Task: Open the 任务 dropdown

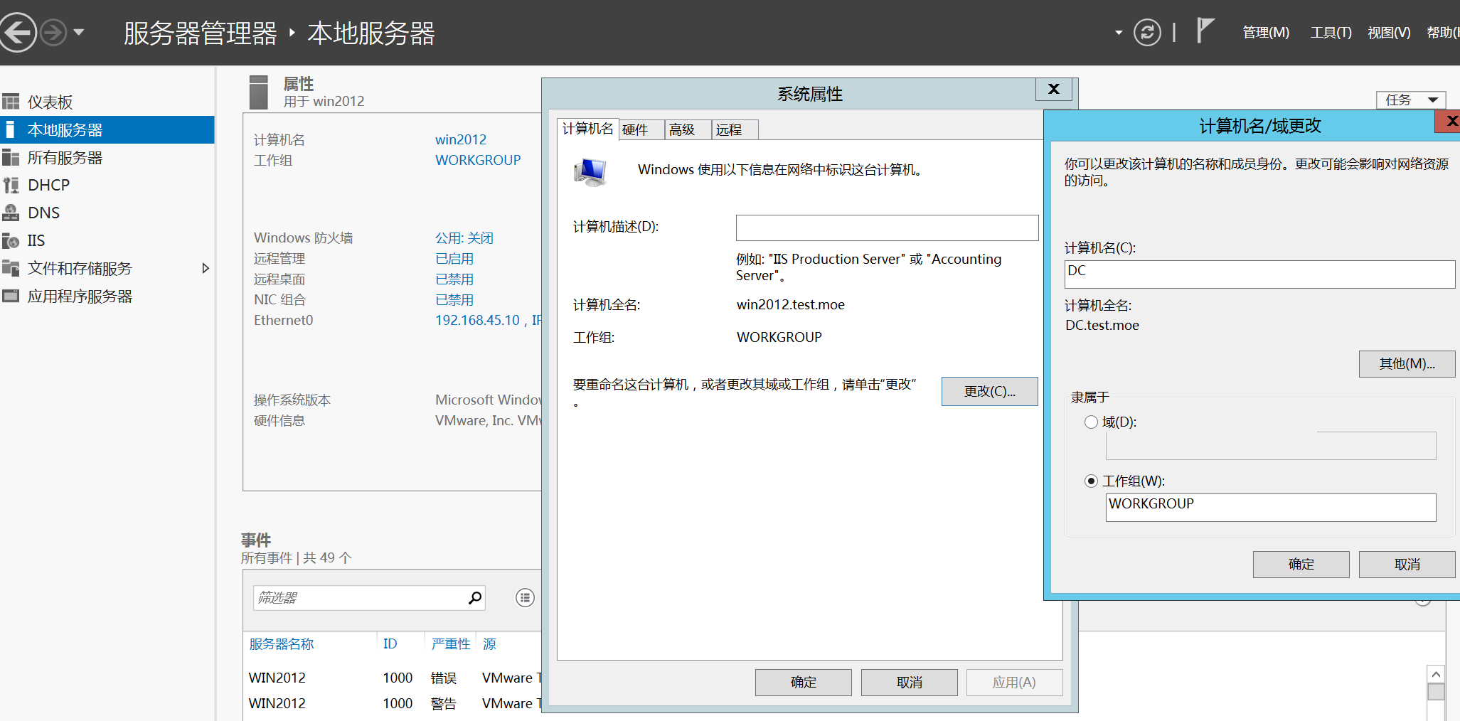Action: tap(1410, 100)
